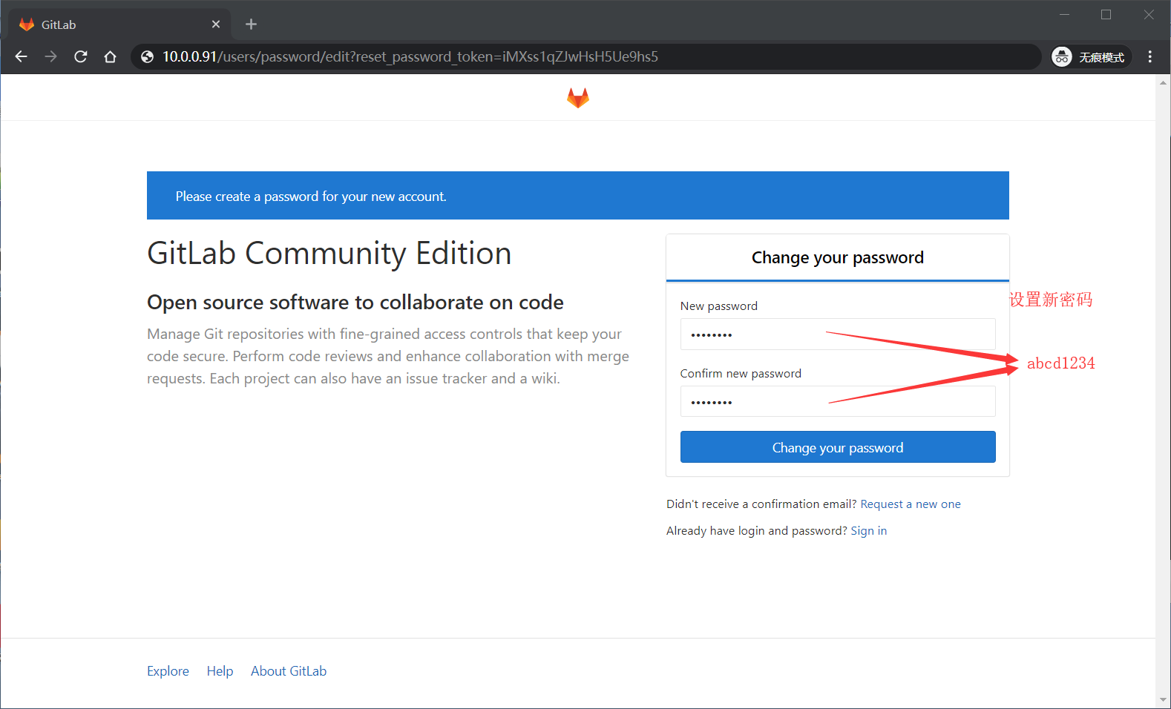Maximize the browser window

pos(1106,14)
